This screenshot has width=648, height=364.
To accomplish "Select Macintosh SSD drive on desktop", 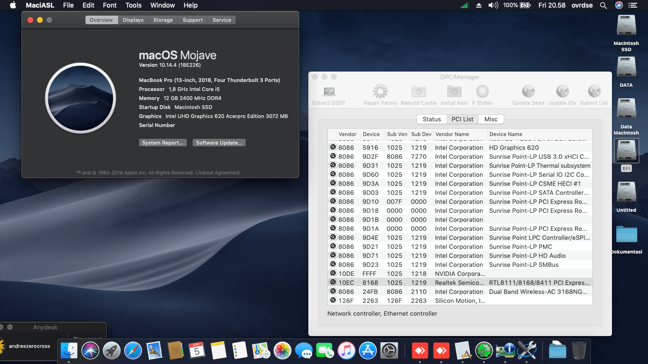I will [x=626, y=33].
